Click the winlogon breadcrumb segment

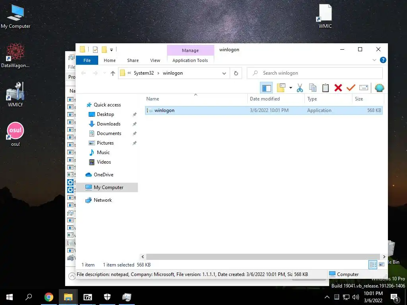tap(172, 73)
